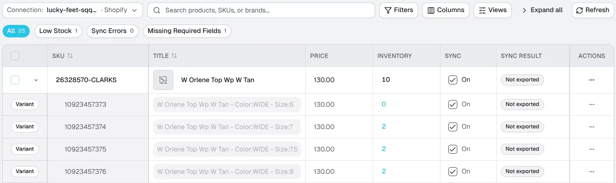Select the 26328570-CLARKS row checkbox
The image size is (616, 183).
tap(15, 80)
